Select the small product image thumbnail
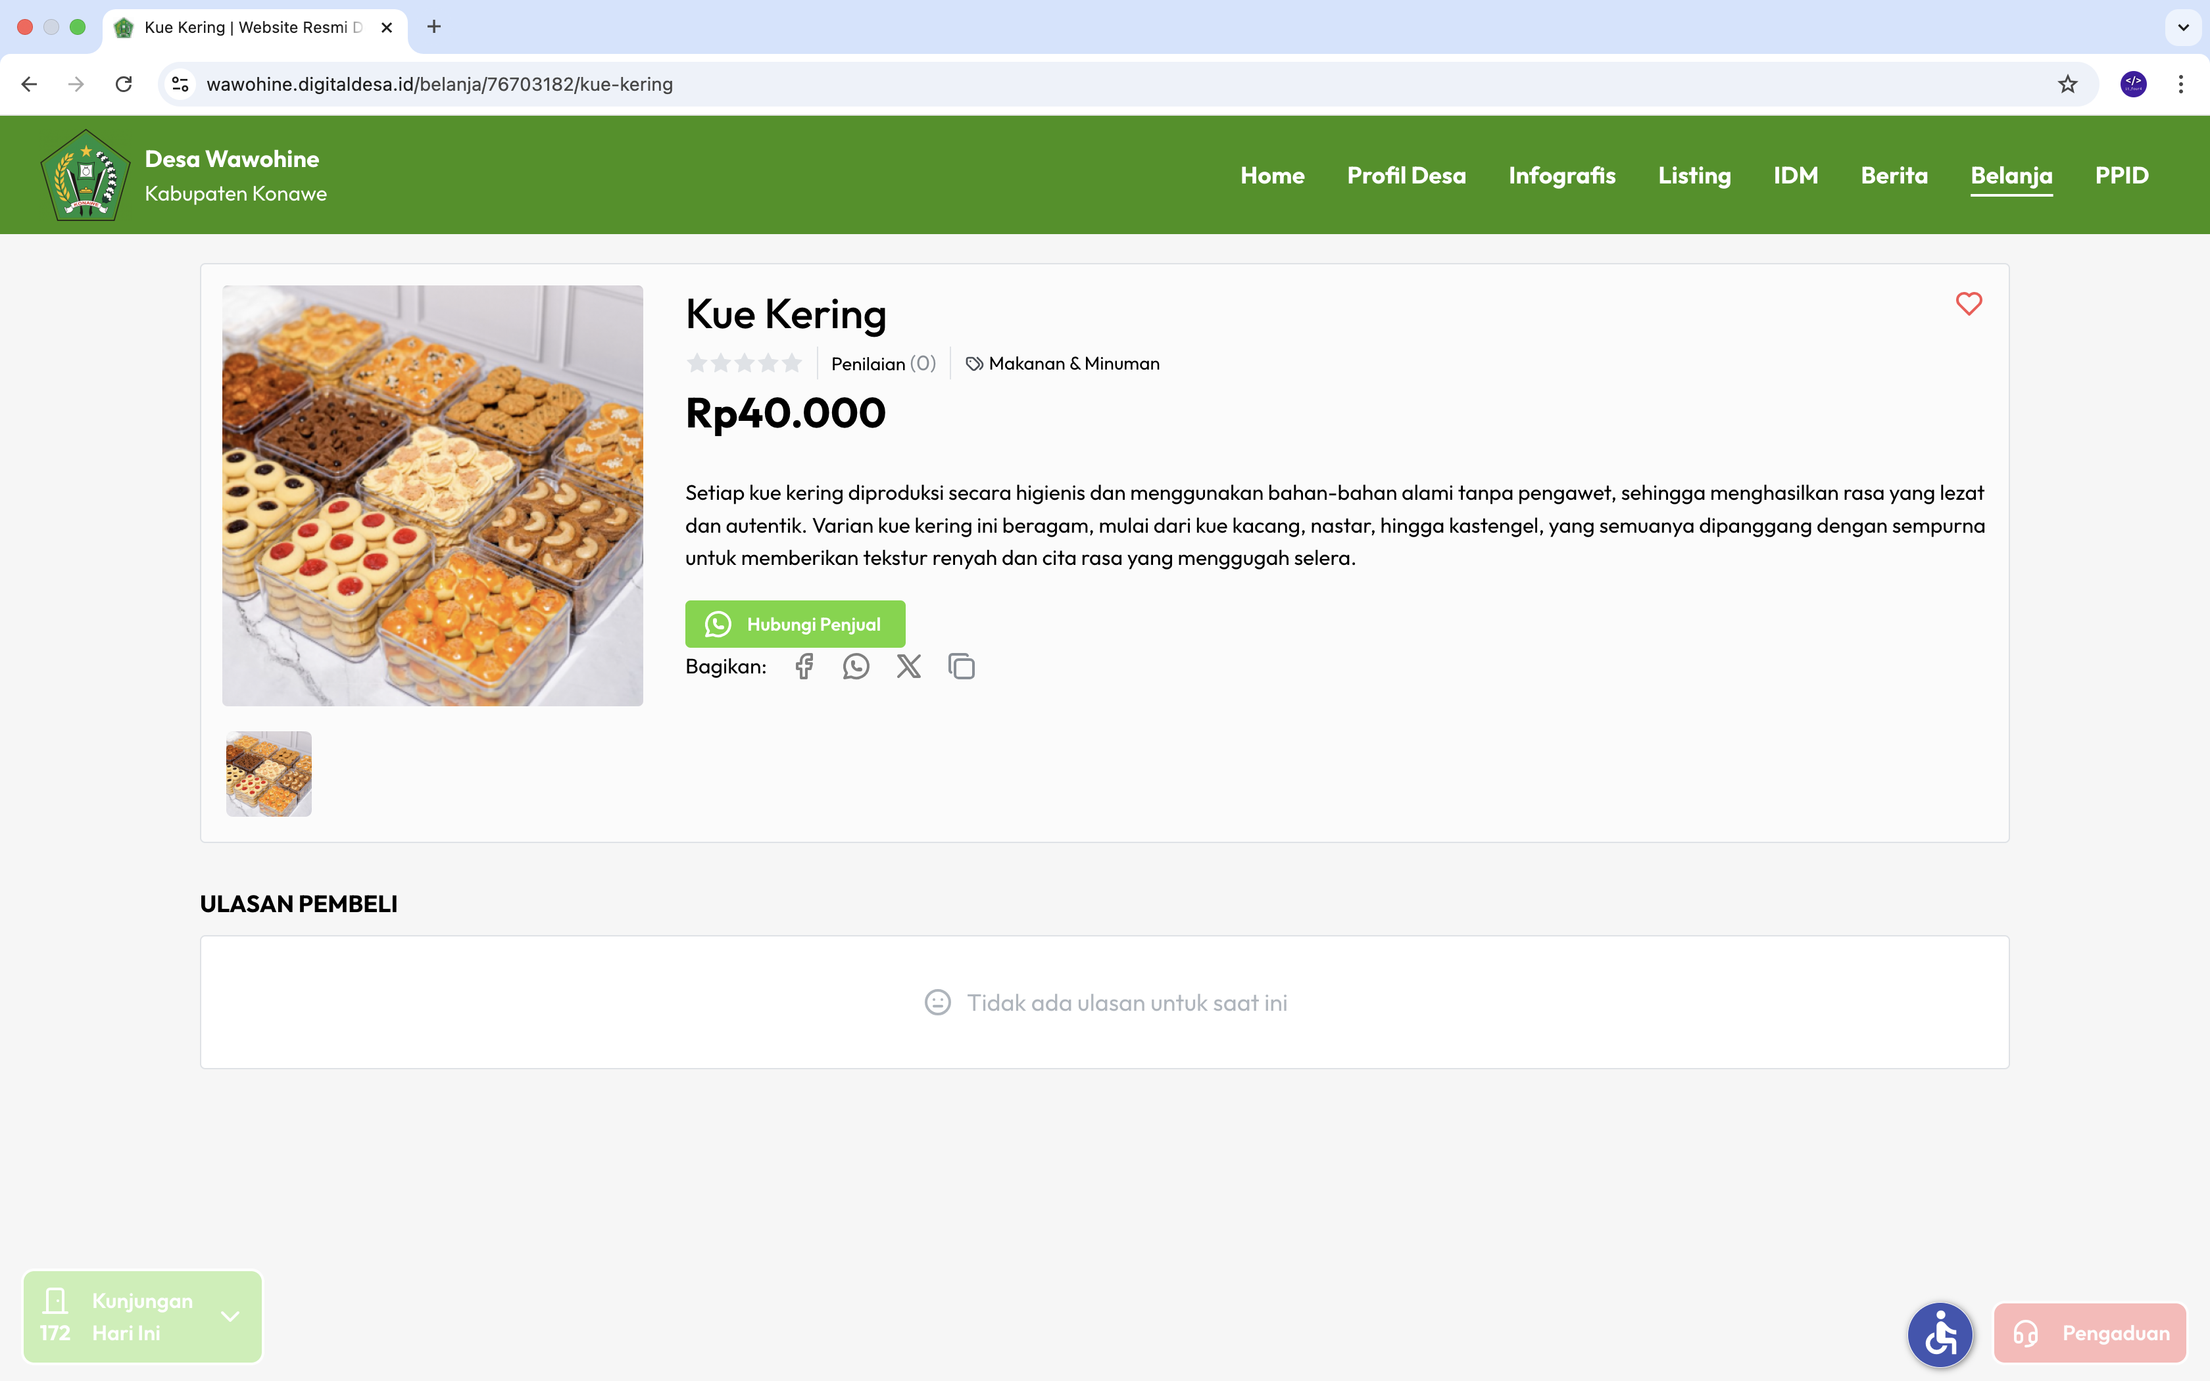This screenshot has width=2210, height=1381. click(x=268, y=773)
